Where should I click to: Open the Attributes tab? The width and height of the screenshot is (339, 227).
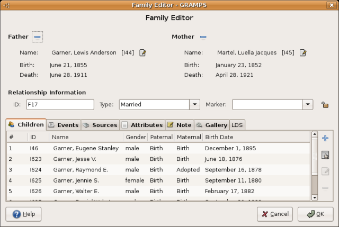pos(142,125)
